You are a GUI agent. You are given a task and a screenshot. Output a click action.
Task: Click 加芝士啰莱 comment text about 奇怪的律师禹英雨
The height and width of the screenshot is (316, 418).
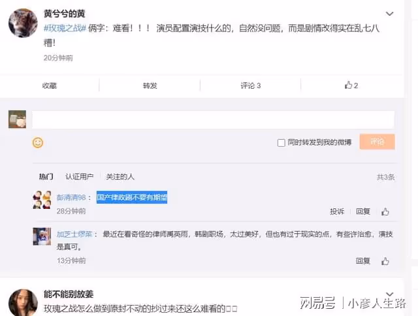click(x=225, y=240)
